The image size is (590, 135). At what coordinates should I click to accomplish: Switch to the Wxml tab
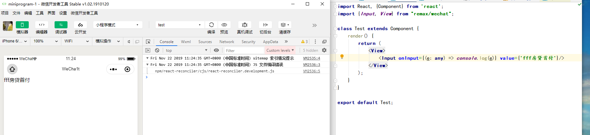pos(186,42)
